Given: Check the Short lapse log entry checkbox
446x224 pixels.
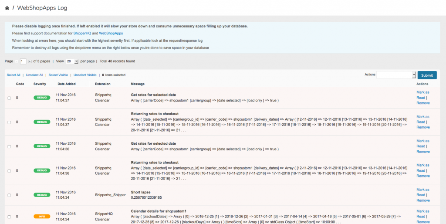Looking at the screenshot, I should [9, 195].
